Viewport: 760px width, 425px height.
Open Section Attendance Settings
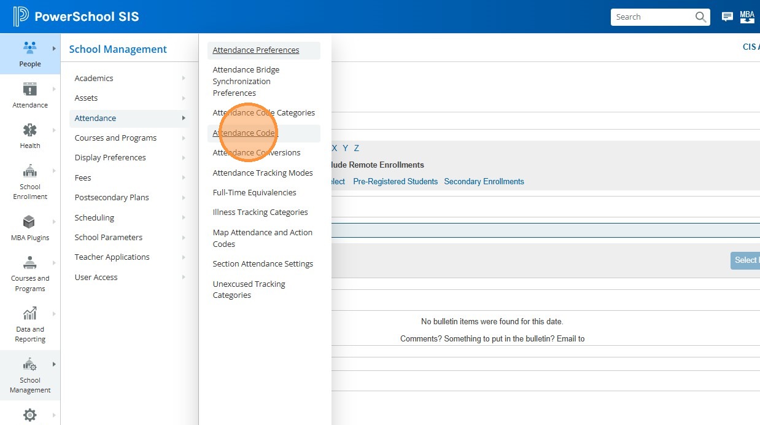click(x=264, y=264)
